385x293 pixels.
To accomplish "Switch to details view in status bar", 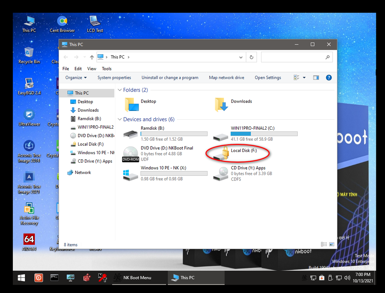I will tap(324, 244).
